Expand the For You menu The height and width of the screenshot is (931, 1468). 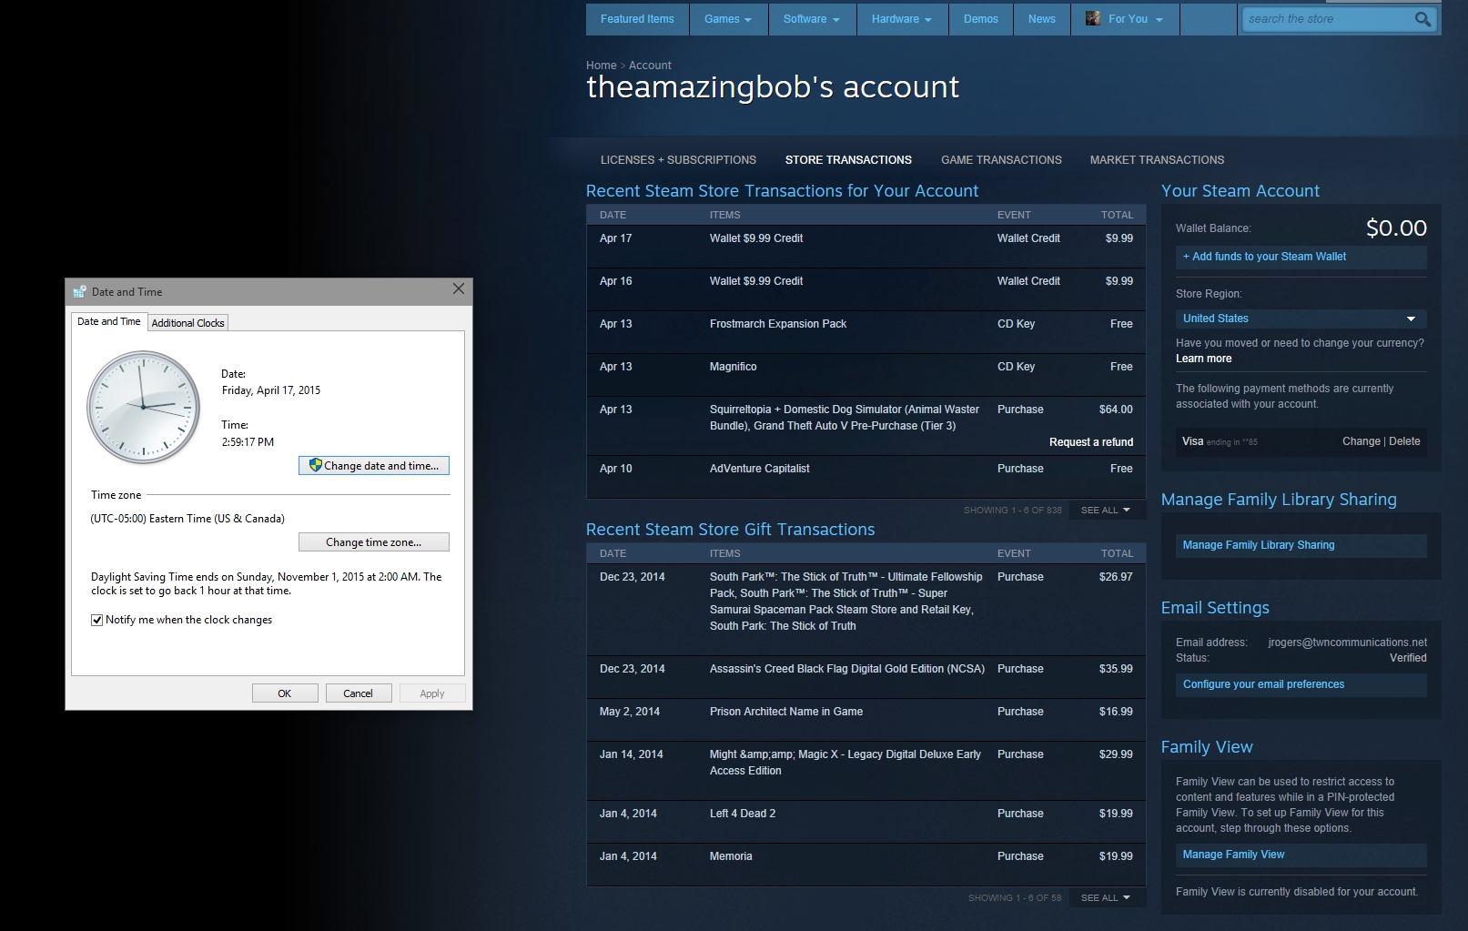(x=1127, y=19)
